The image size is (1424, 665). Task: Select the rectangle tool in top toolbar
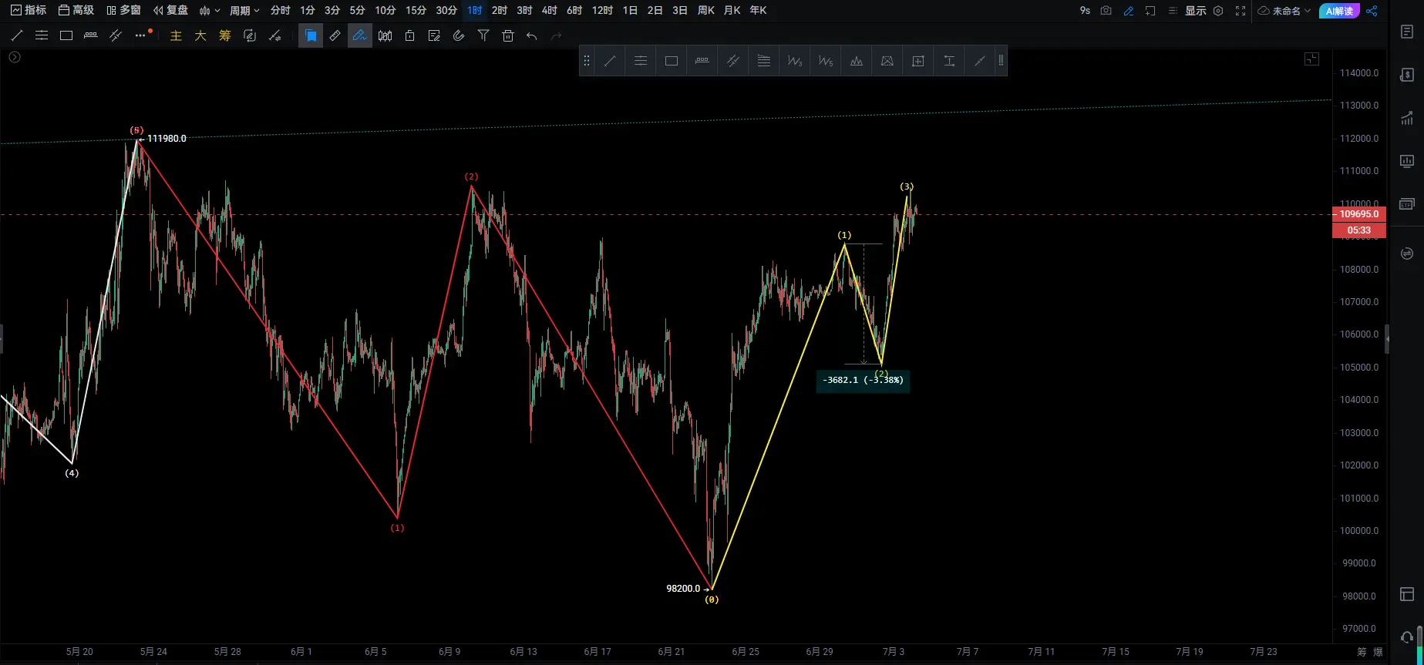(x=66, y=35)
